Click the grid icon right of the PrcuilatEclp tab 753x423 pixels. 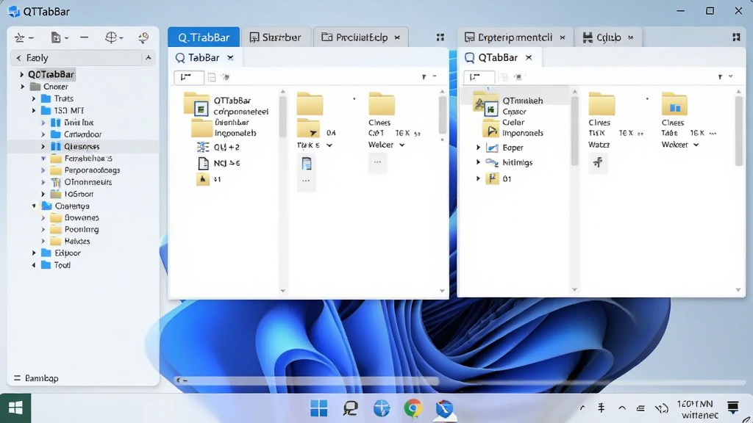click(440, 37)
